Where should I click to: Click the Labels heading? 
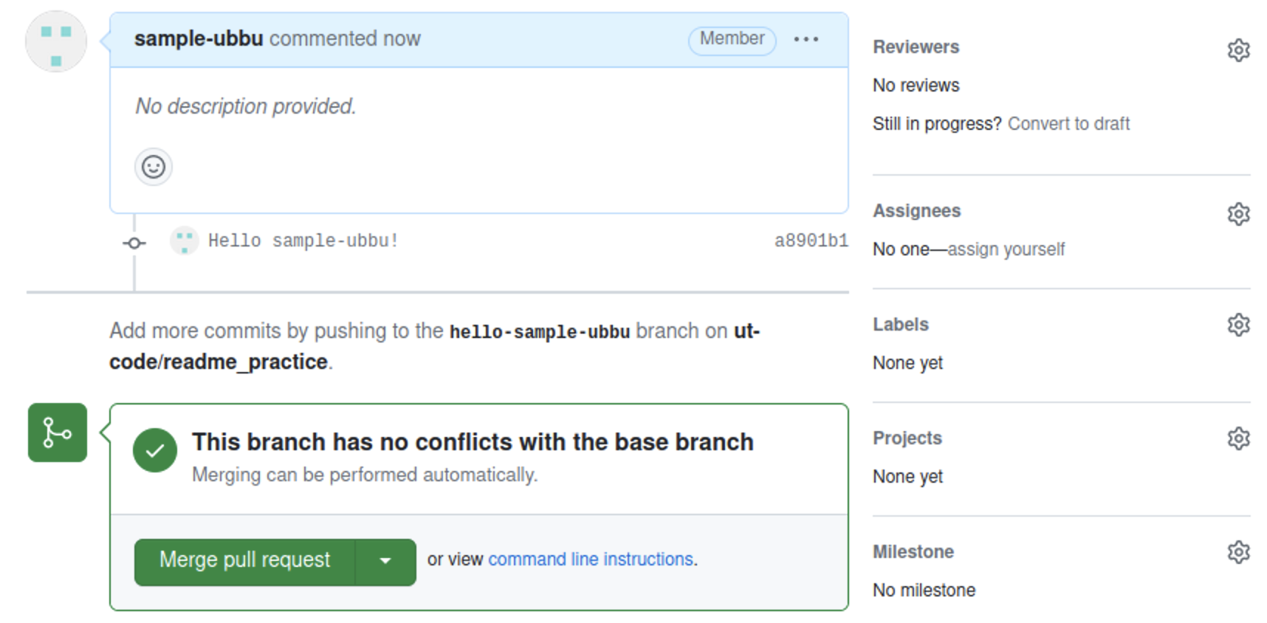(x=900, y=325)
